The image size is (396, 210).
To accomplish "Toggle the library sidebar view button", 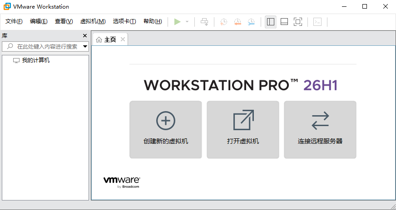I will click(x=271, y=22).
